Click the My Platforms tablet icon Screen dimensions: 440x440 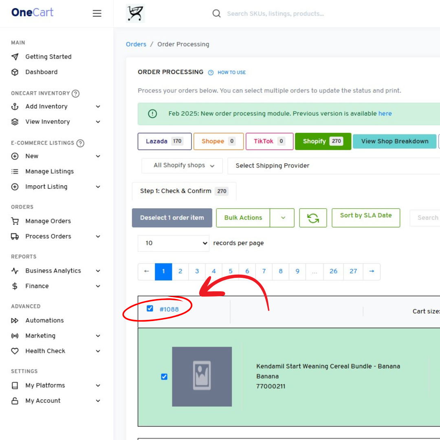(15, 385)
